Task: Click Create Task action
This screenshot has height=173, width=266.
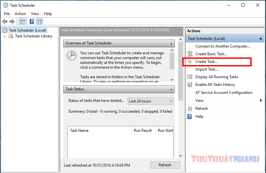Action: click(206, 62)
